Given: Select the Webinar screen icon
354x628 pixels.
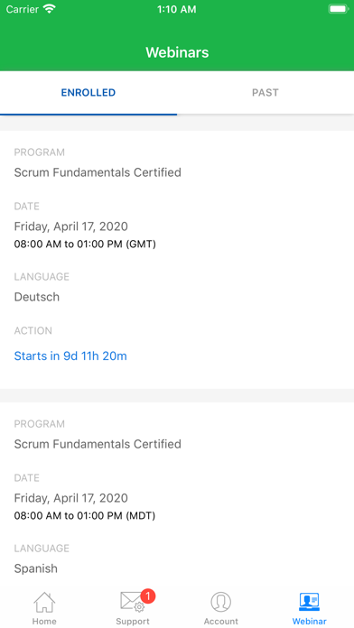Looking at the screenshot, I should 309,602.
